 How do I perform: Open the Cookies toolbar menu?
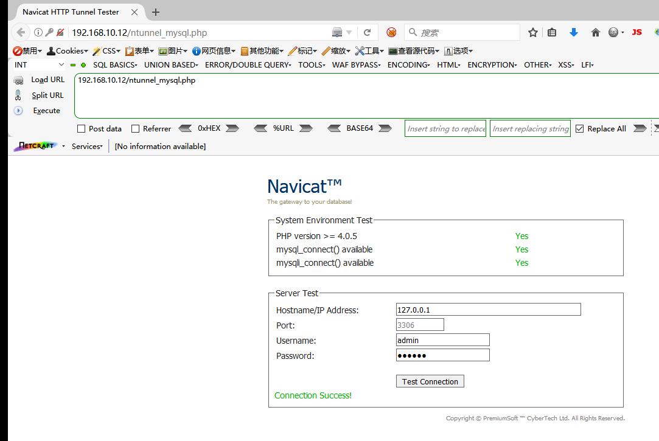point(68,51)
